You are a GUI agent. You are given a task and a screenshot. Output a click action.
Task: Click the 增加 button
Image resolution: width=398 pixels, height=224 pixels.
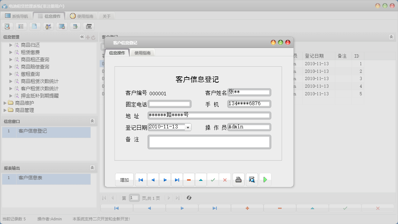coord(124,180)
